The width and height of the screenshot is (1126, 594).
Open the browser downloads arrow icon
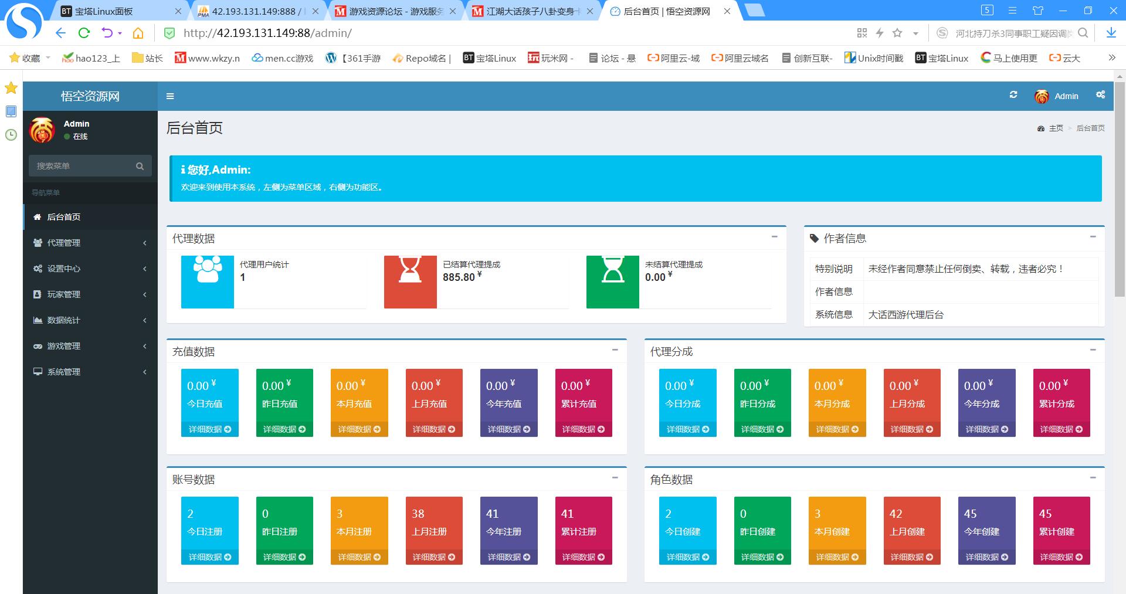click(1111, 33)
